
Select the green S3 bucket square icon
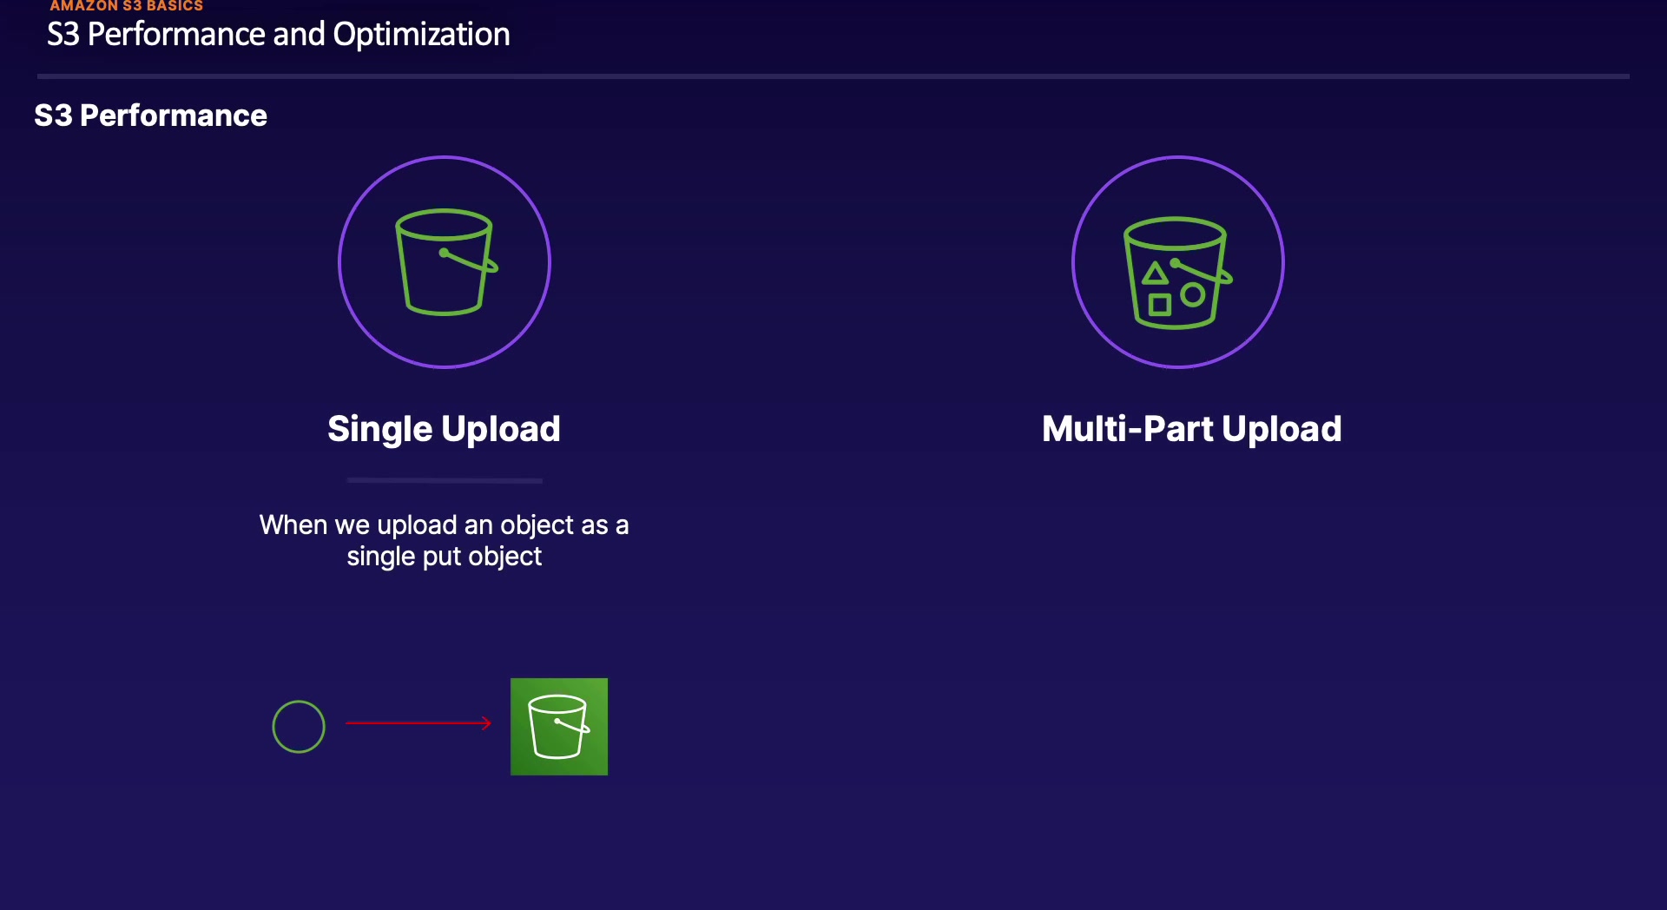[x=559, y=727]
